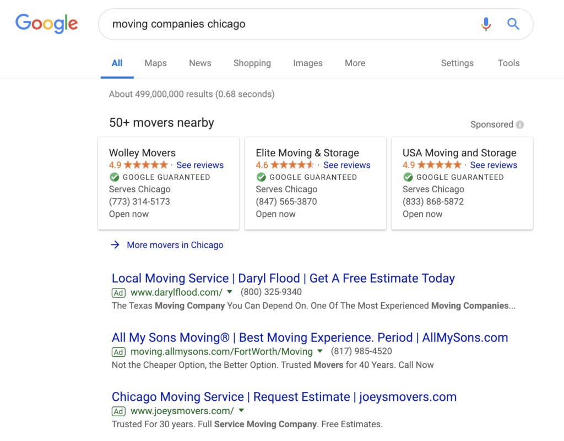Expand the dropdown beside moving.allmysons.com URL
The width and height of the screenshot is (564, 441).
[x=320, y=351]
